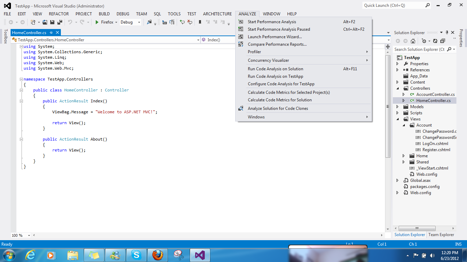Pin the Solution Explorer panel

pos(447,32)
